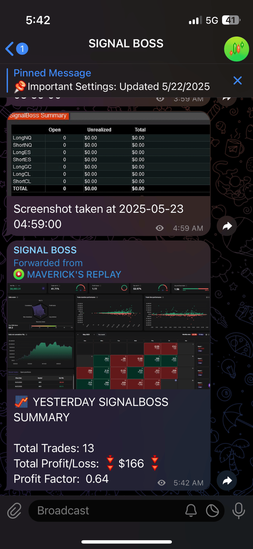253x549 pixels.
Task: Tap the $166 profit/loss value
Action: (131, 464)
